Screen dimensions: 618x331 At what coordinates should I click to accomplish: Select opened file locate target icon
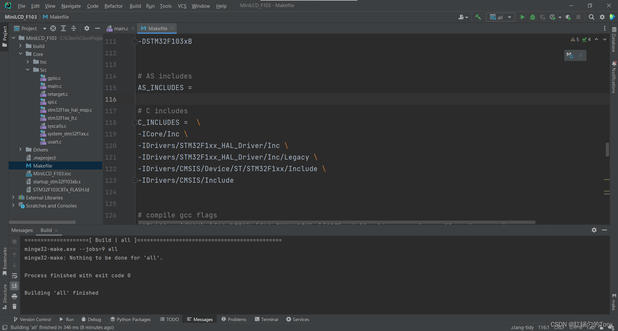53,28
